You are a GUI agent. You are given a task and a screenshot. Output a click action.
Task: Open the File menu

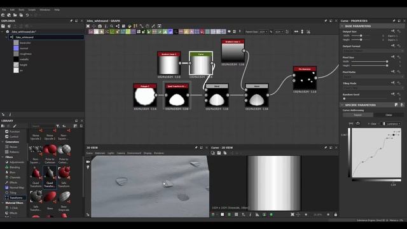coord(4,10)
